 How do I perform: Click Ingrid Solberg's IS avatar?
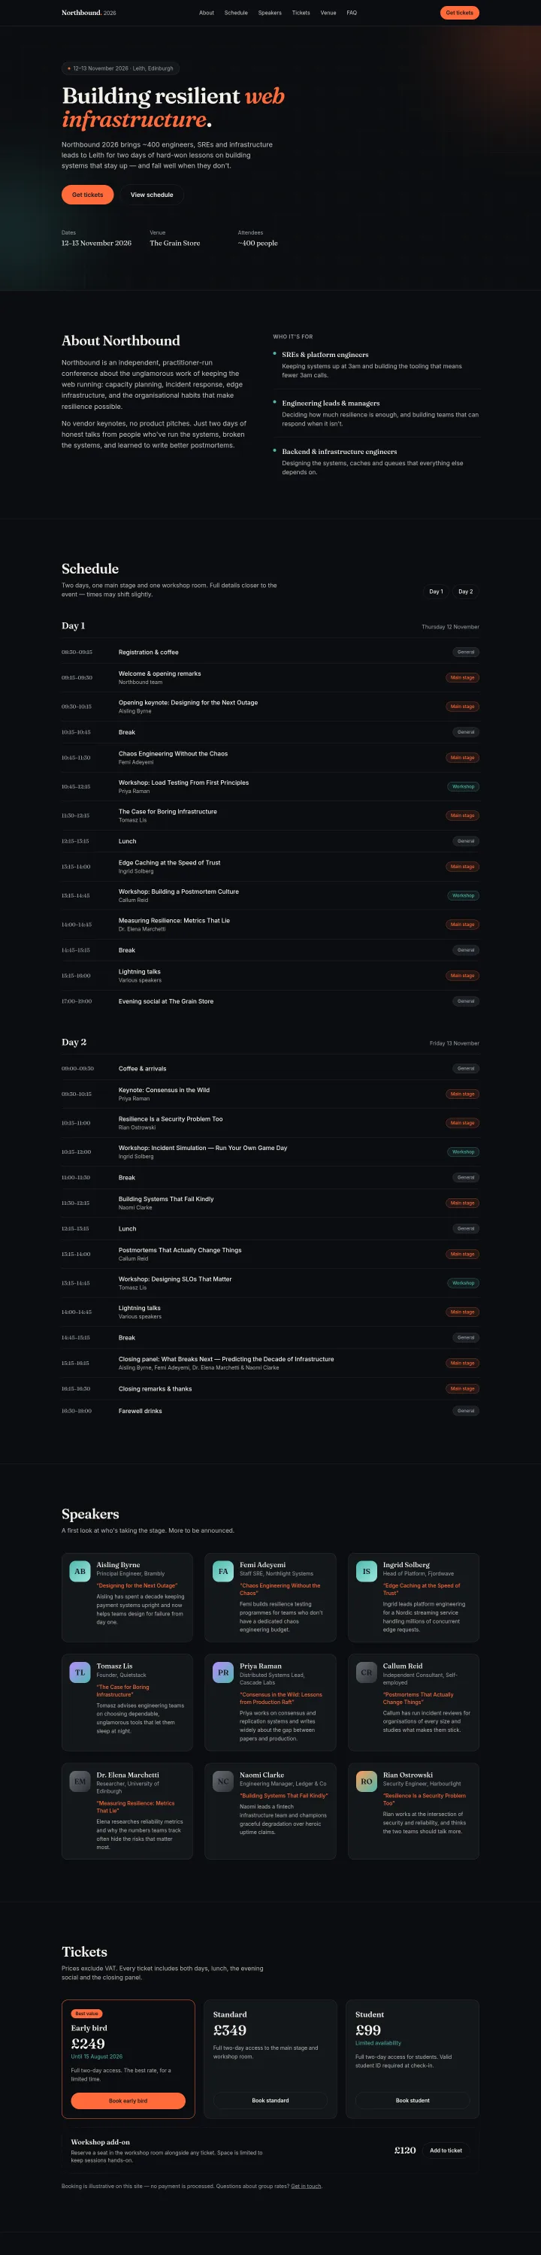pos(366,1571)
